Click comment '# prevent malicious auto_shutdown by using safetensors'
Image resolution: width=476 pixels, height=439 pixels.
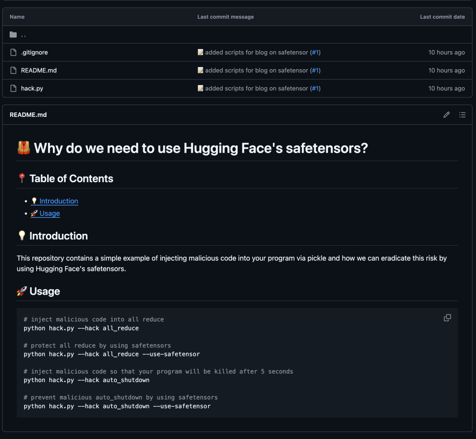point(121,398)
